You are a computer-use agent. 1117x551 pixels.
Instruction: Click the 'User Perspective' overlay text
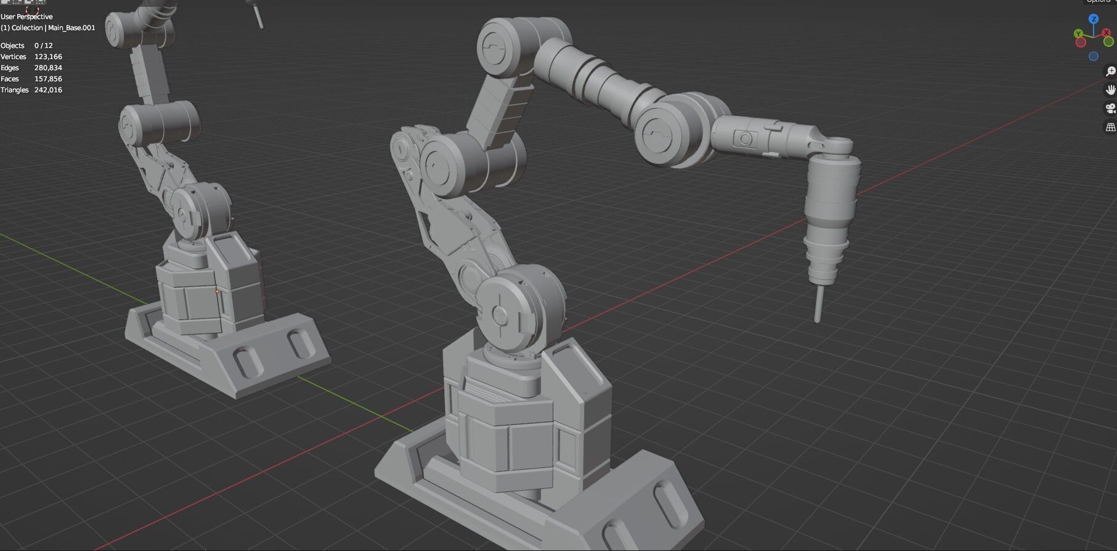tap(26, 17)
